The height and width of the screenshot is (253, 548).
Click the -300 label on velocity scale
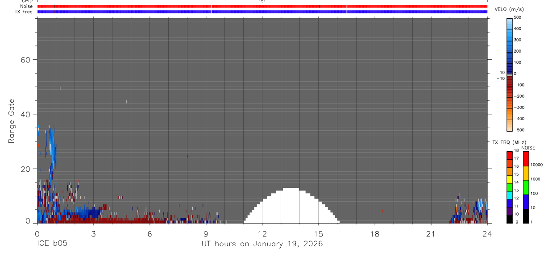click(x=518, y=108)
